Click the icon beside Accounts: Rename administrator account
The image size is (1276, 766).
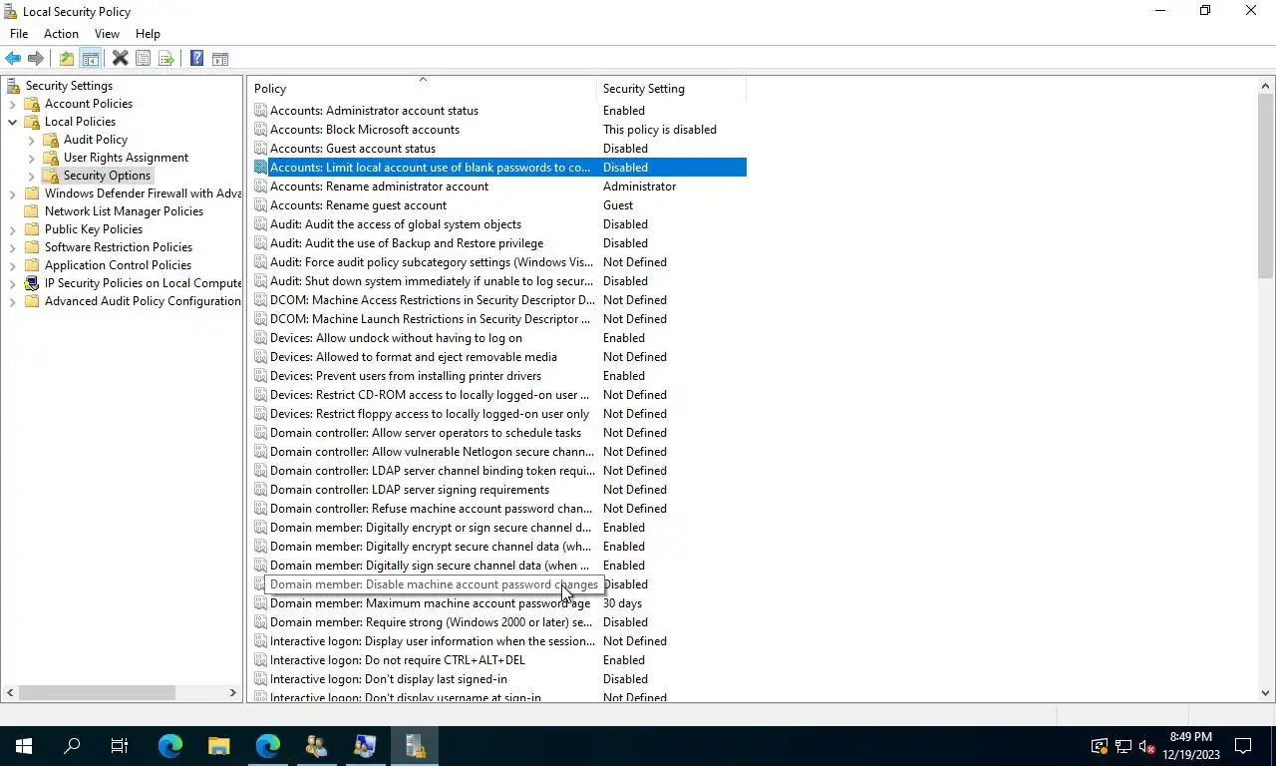(260, 187)
